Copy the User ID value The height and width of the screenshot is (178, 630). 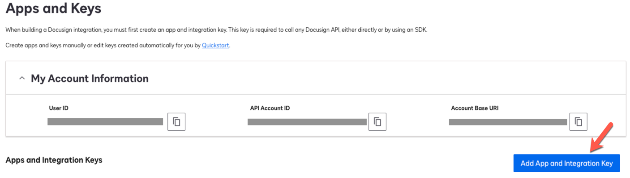point(176,122)
